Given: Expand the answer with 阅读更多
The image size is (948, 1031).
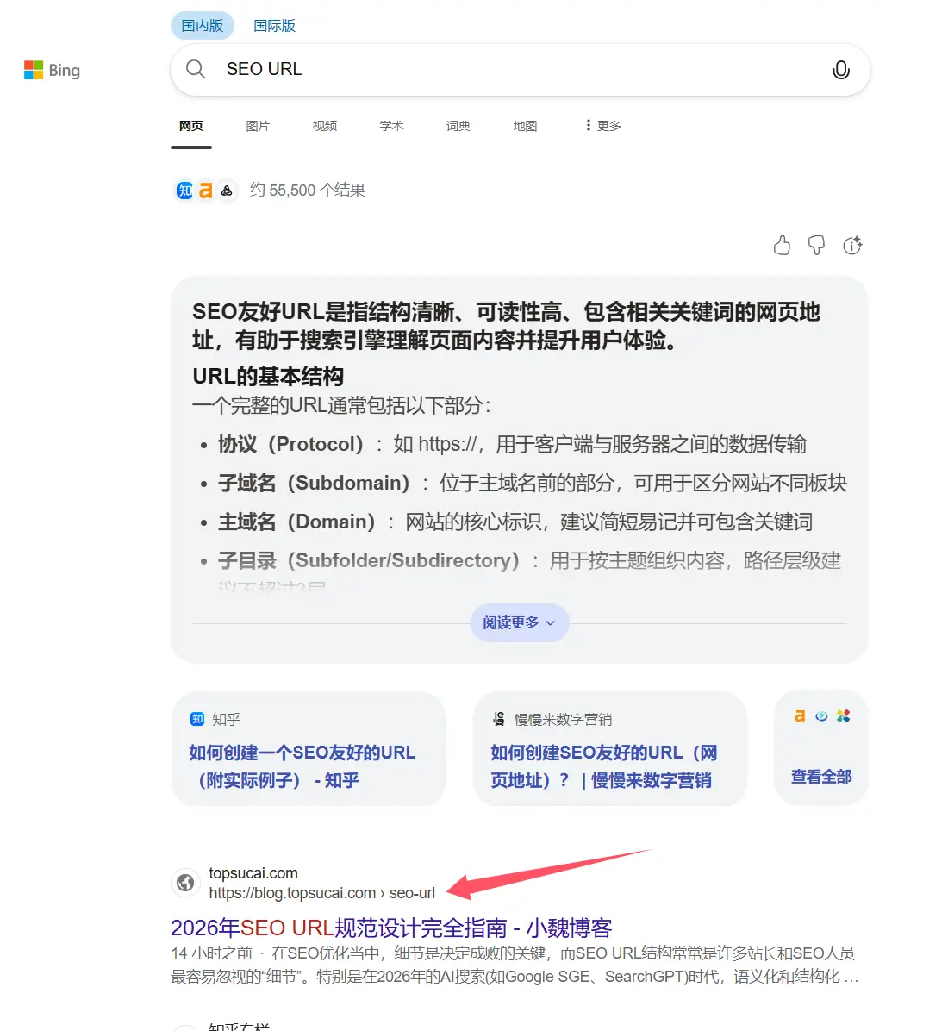Looking at the screenshot, I should point(520,622).
